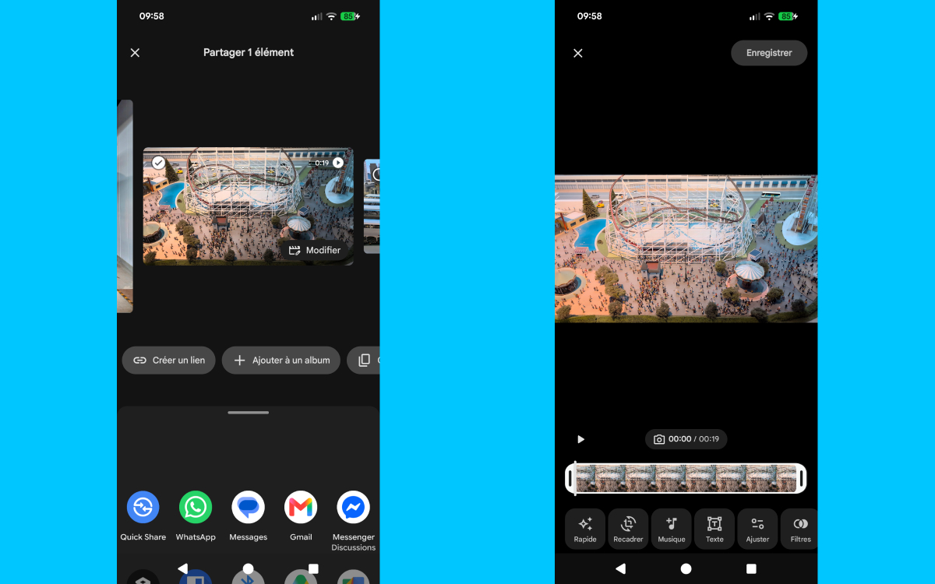Open the Recadrer tool
The image size is (935, 584).
click(628, 529)
